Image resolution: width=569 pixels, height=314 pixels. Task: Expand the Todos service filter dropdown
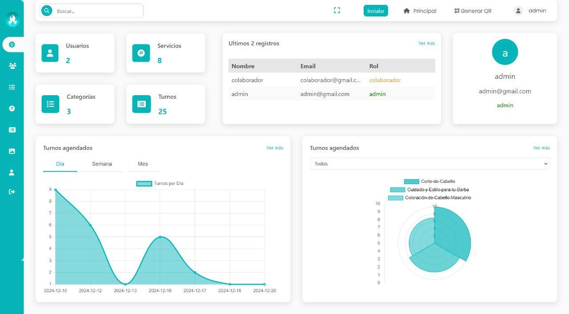tap(429, 164)
